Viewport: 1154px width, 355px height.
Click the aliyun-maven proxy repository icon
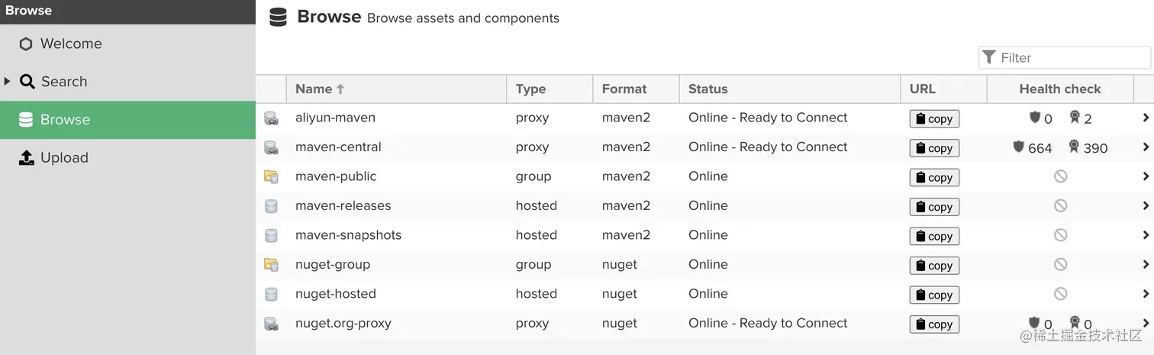click(x=271, y=118)
